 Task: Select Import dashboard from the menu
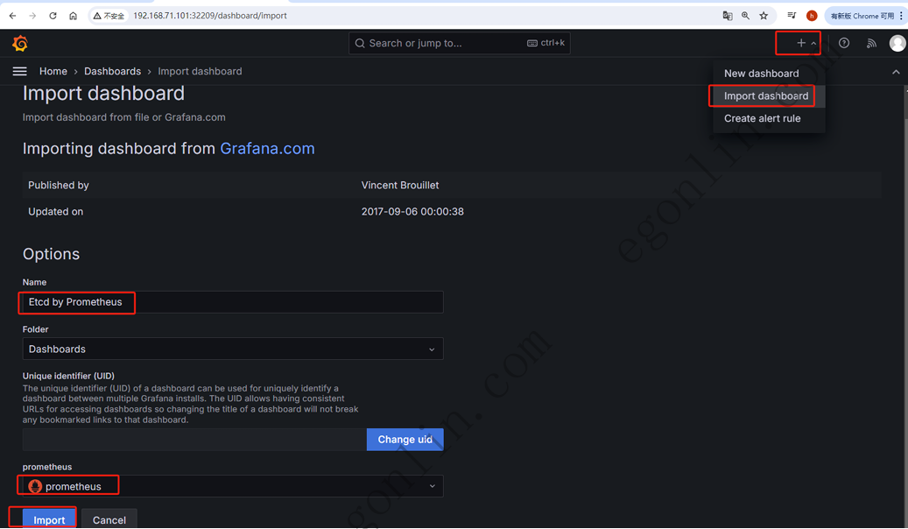point(766,96)
